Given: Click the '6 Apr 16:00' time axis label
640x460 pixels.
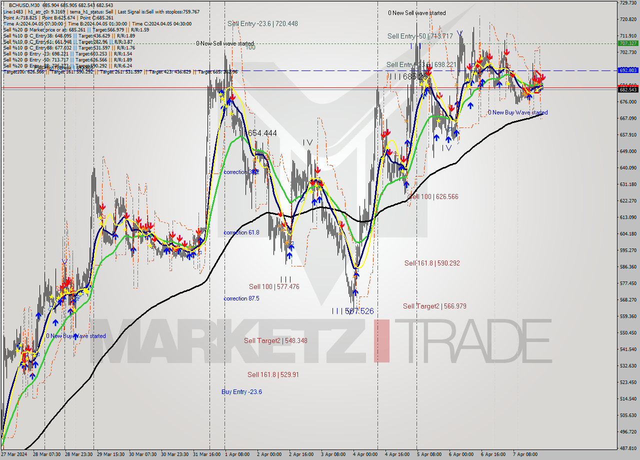Looking at the screenshot, I should coord(493,454).
